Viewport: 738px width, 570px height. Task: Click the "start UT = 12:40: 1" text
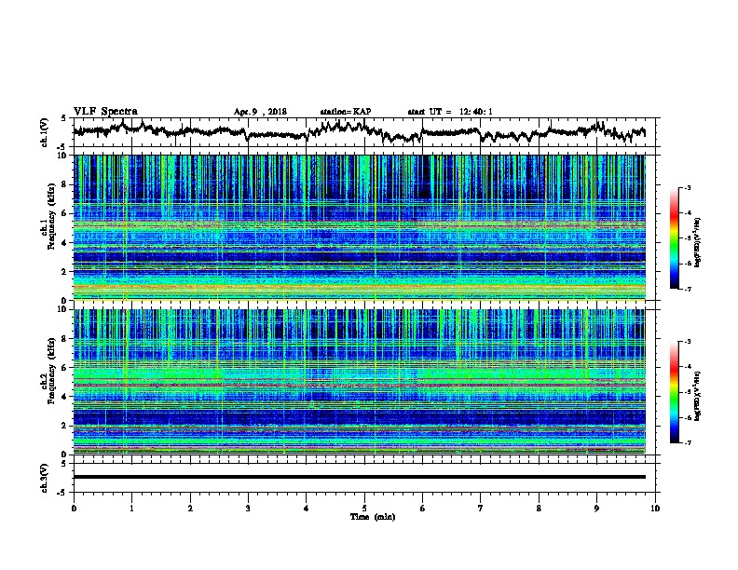point(450,112)
